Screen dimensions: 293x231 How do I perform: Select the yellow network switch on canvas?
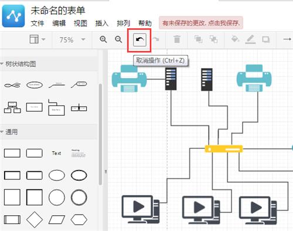(224, 149)
